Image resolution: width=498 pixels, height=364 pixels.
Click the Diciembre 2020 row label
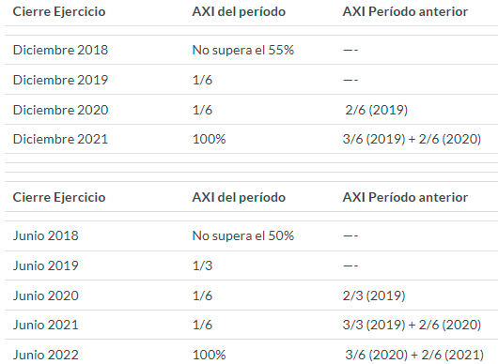point(60,110)
